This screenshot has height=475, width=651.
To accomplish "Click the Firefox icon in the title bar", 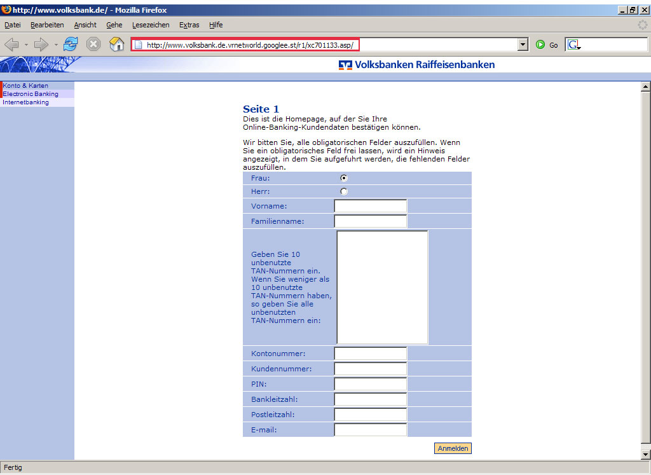I will point(6,10).
